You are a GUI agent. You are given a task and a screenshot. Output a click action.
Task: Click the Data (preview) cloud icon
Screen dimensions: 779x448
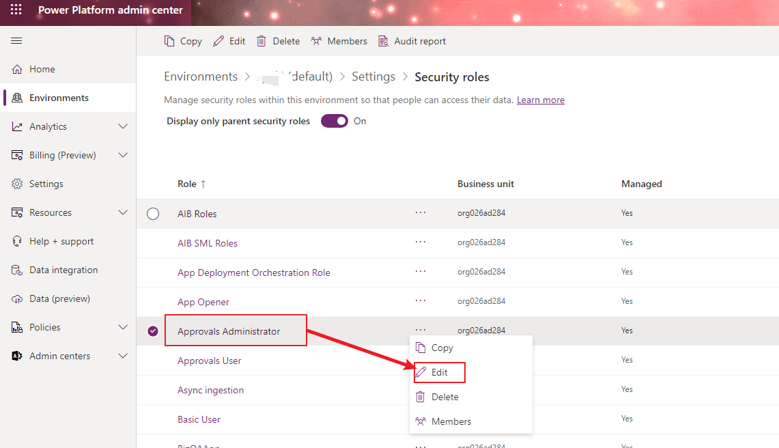pos(17,299)
